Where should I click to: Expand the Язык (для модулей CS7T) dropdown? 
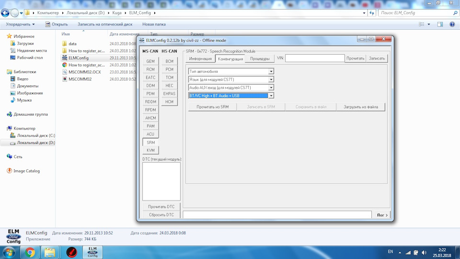coord(271,79)
